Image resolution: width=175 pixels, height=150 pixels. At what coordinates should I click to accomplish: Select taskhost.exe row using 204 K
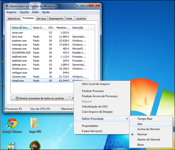tap(49, 61)
